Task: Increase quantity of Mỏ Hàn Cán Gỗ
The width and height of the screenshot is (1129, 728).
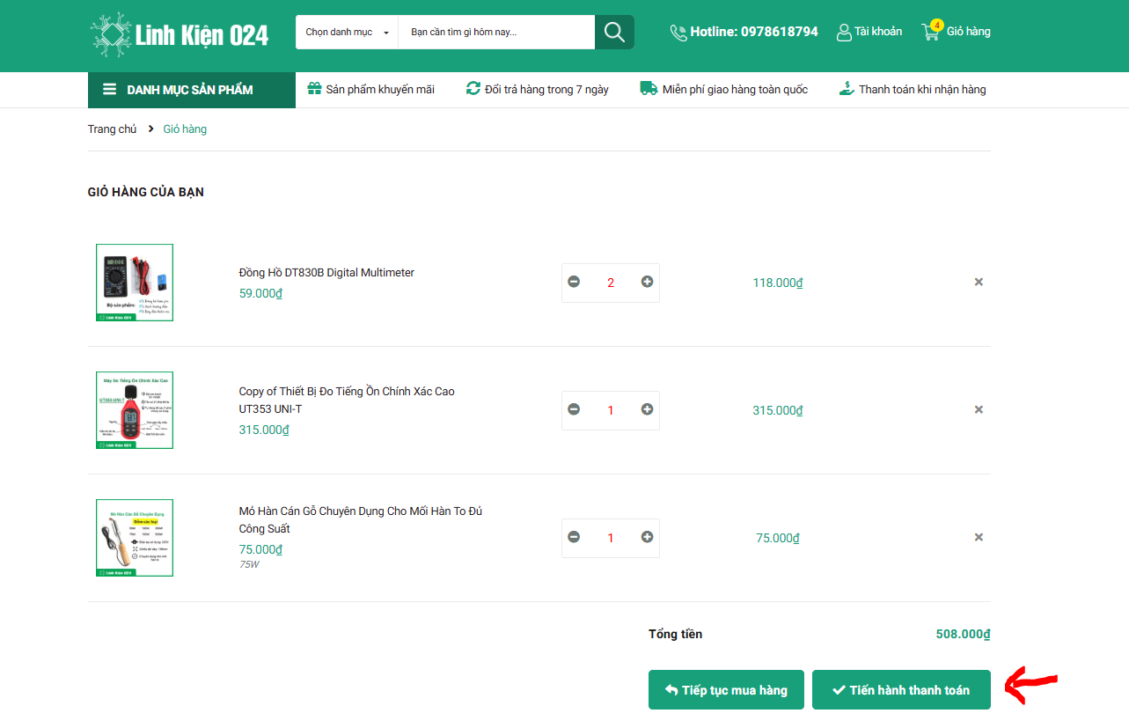Action: click(648, 537)
